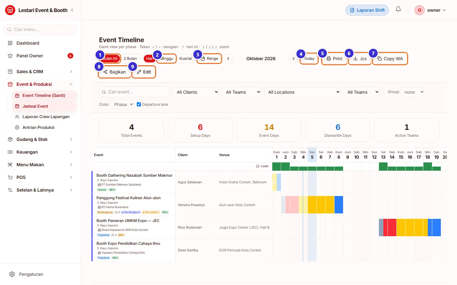Viewport: 457px width, 285px height.
Task: Open Antrian Produksi in the sidebar
Action: [x=44, y=127]
